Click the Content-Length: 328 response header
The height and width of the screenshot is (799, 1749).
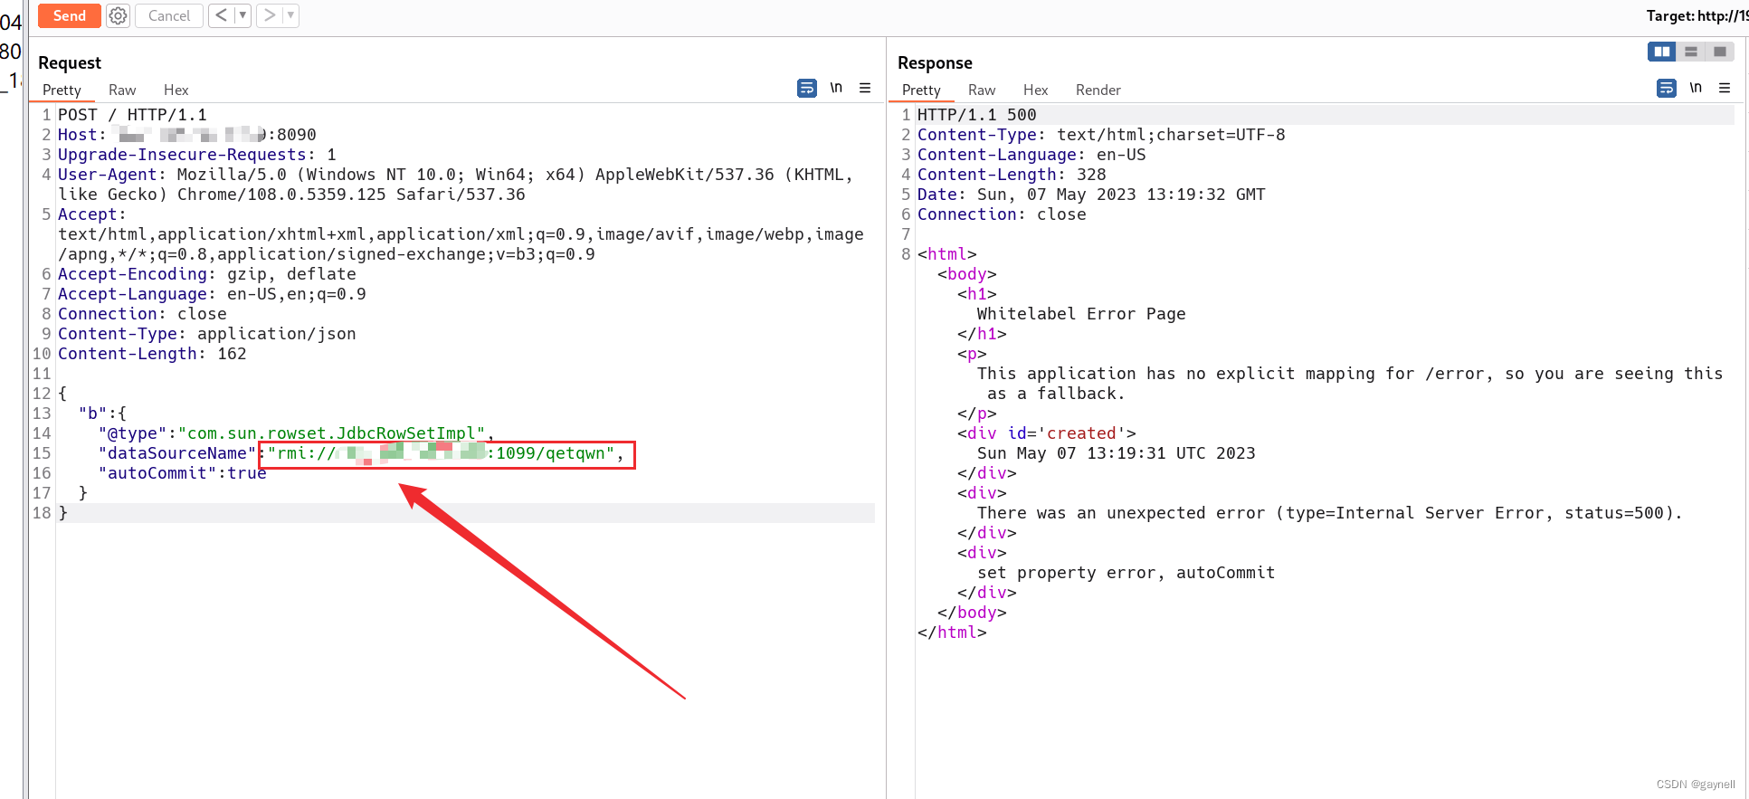click(x=1012, y=175)
